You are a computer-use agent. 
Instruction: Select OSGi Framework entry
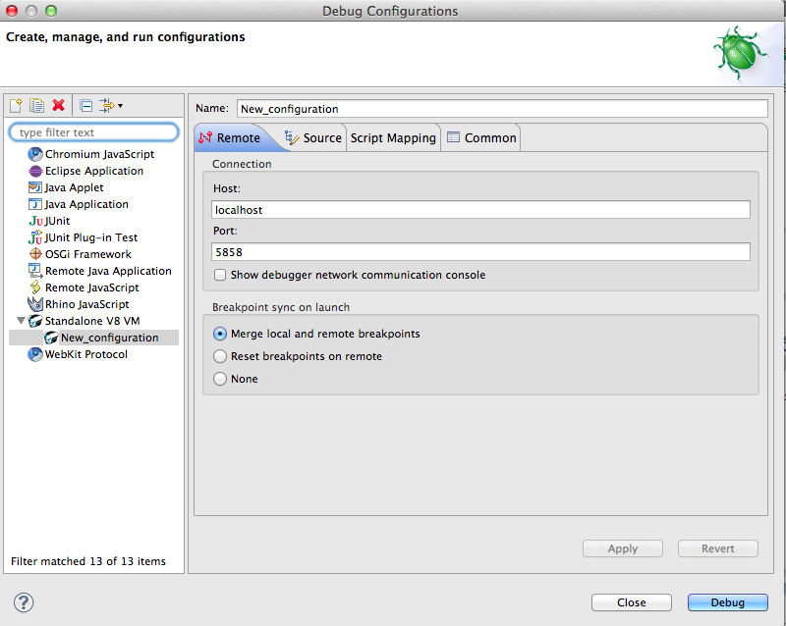pyautogui.click(x=88, y=254)
